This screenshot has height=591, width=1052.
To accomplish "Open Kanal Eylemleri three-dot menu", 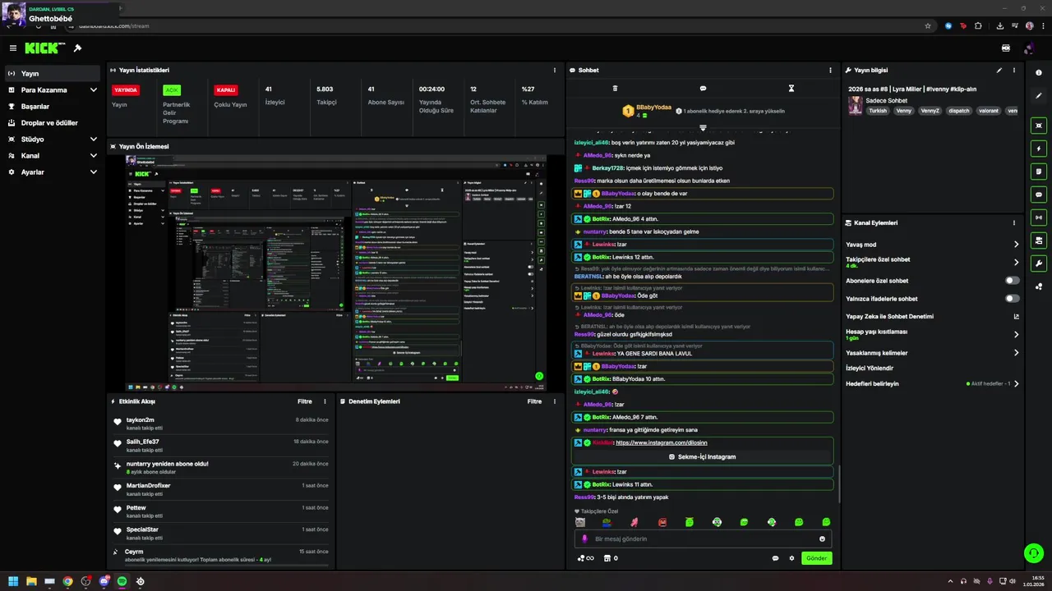I will coord(1014,223).
